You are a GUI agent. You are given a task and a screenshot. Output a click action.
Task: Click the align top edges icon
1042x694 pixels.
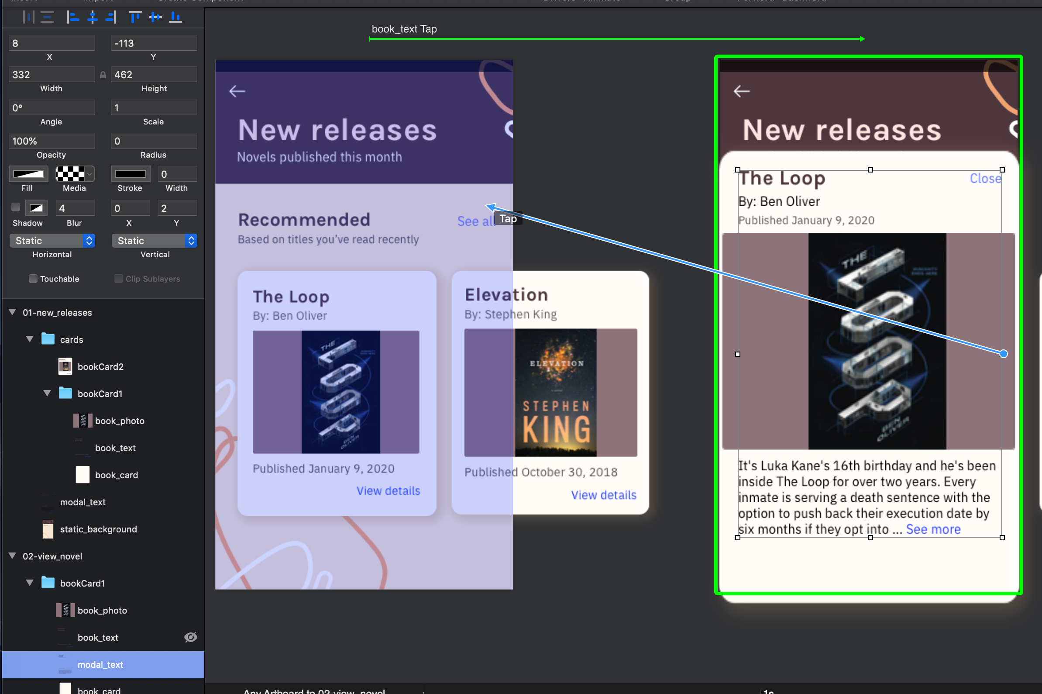coord(134,17)
